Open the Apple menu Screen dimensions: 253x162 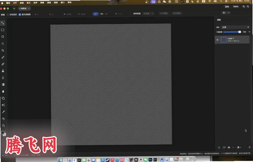(2, 3)
